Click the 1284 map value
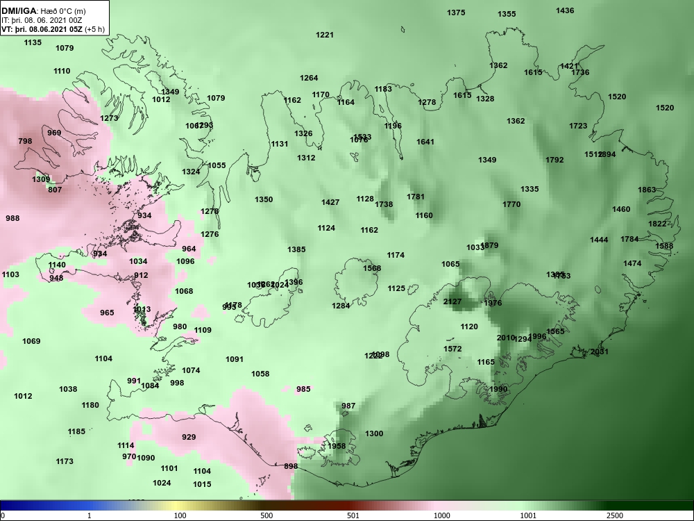Image resolution: width=694 pixels, height=521 pixels. 341,306
